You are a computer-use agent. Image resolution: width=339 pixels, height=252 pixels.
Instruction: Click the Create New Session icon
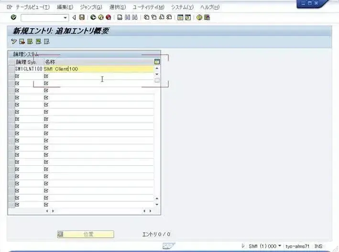(x=180, y=17)
